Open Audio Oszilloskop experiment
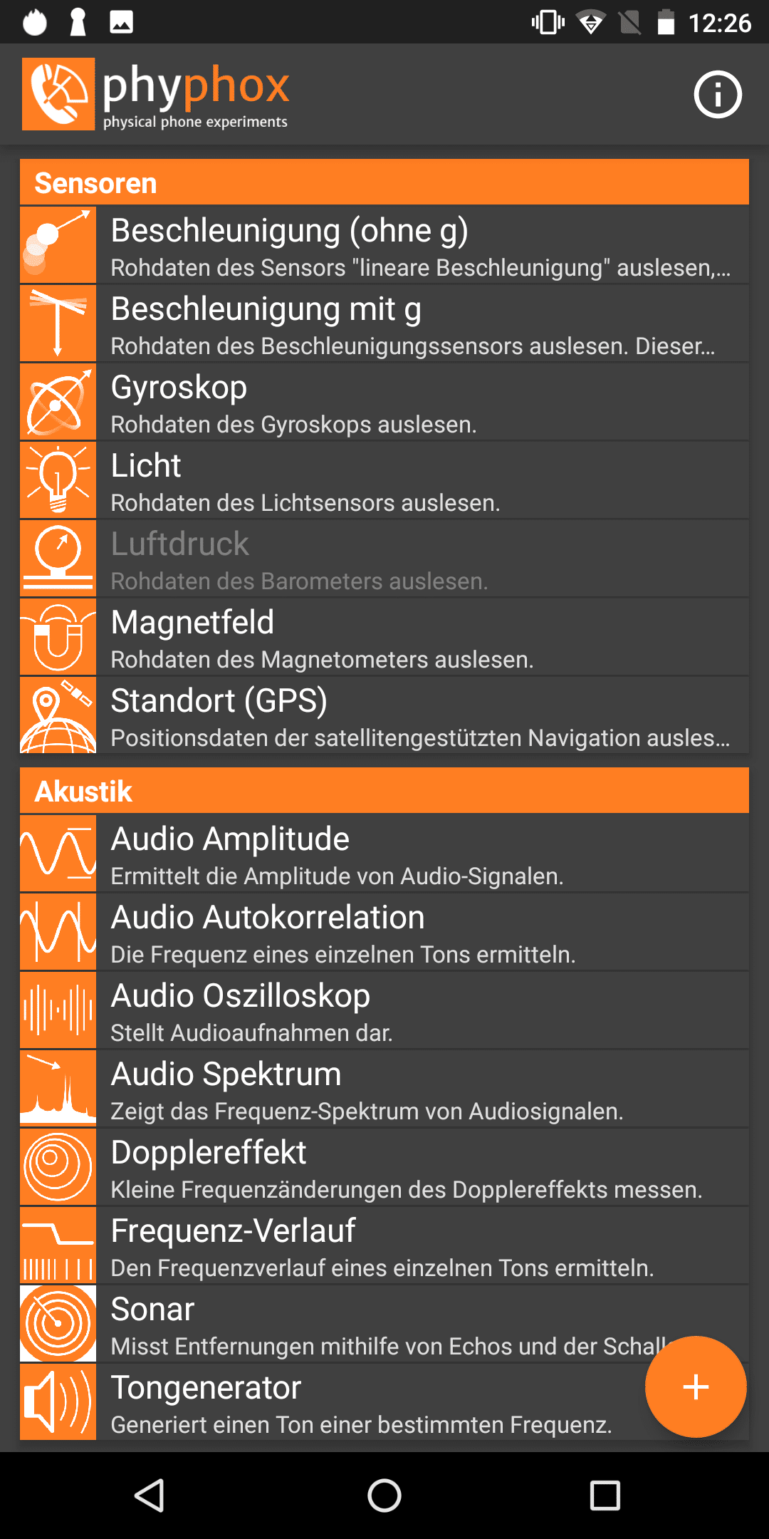 [384, 1010]
